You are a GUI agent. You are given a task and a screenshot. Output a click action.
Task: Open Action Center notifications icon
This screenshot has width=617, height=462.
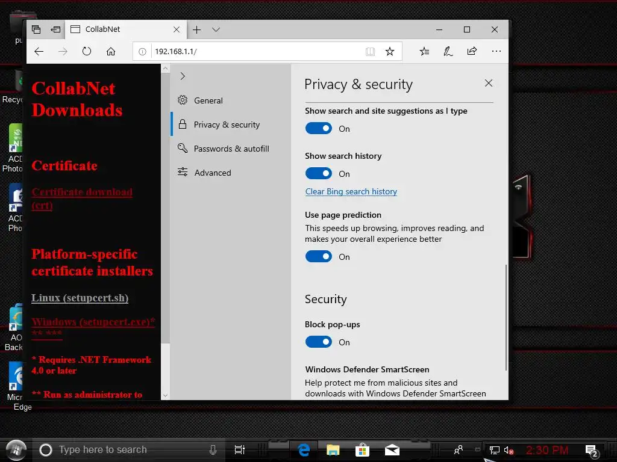592,451
